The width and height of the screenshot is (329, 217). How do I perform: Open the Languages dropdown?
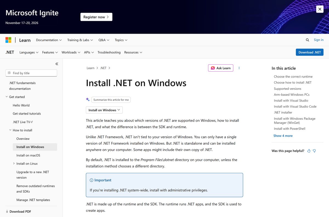29,52
